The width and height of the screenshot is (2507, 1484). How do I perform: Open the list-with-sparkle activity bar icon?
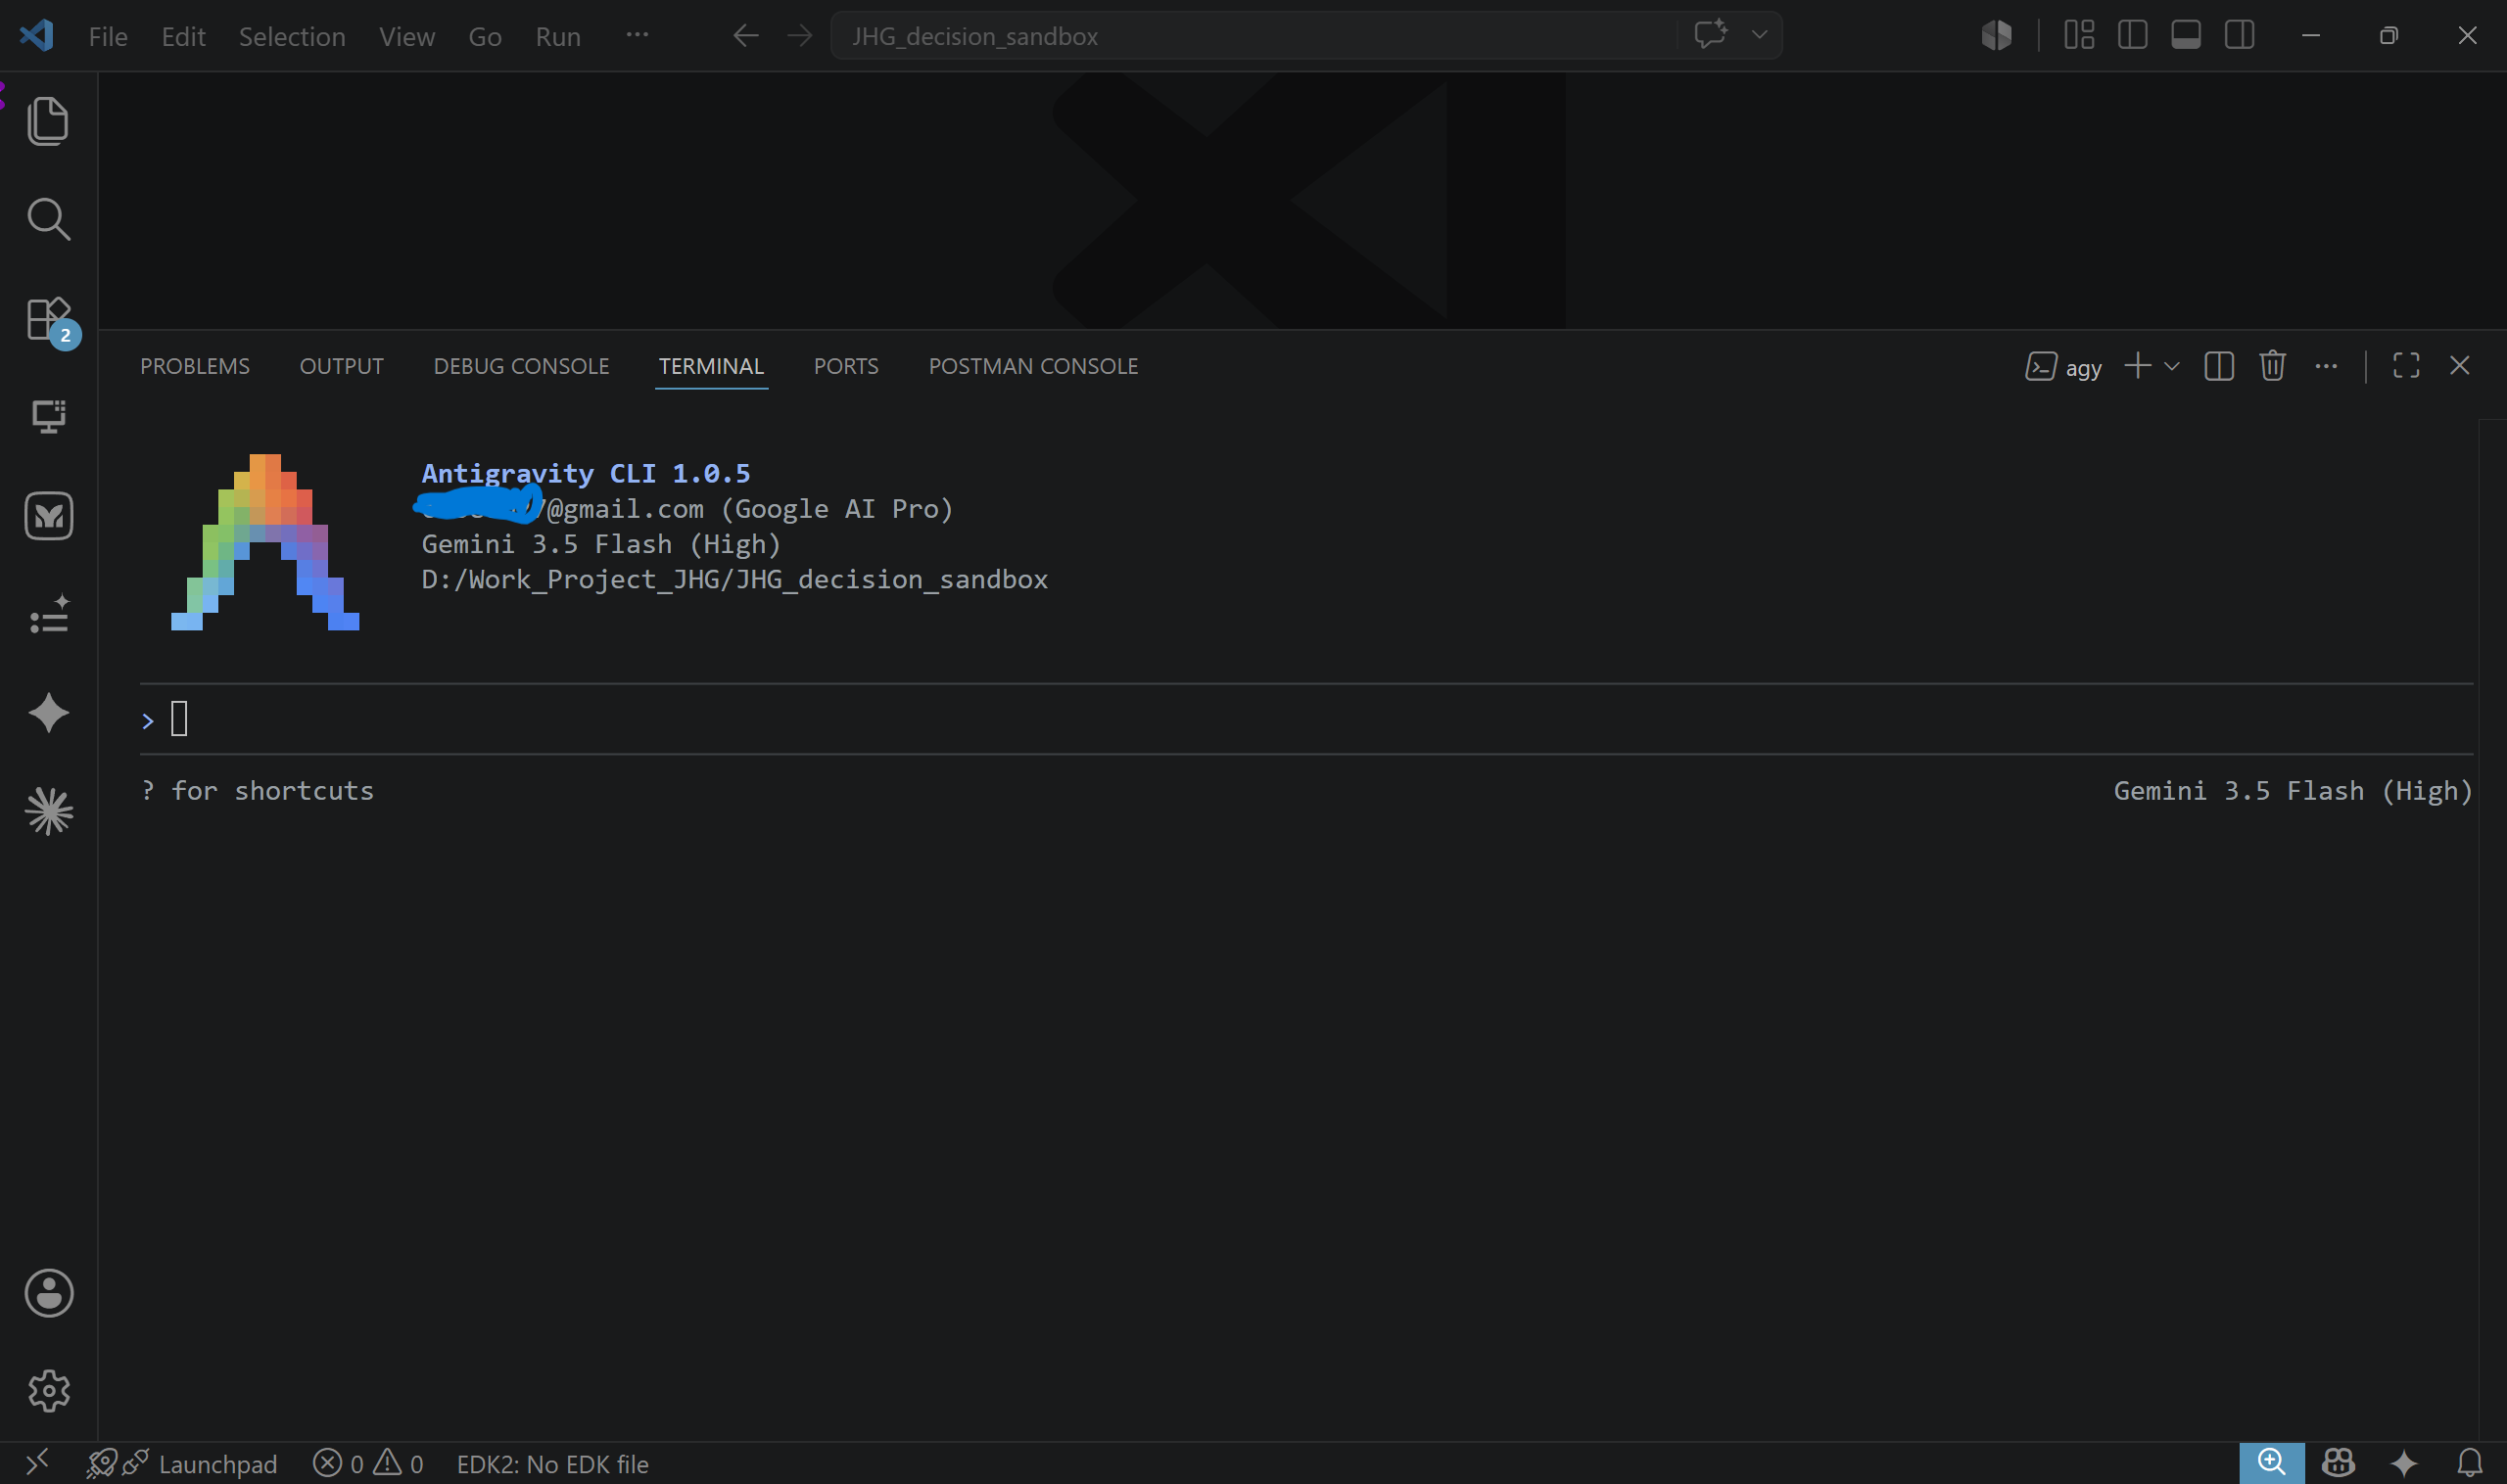pos(48,614)
